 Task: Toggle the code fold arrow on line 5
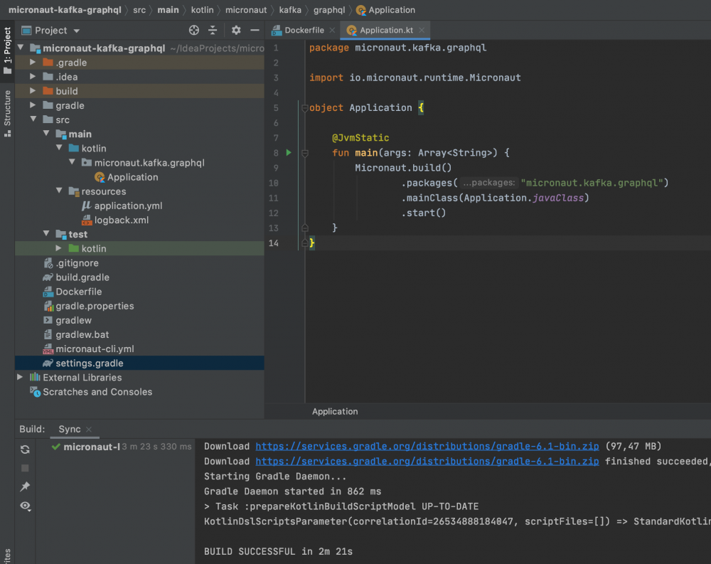(306, 107)
